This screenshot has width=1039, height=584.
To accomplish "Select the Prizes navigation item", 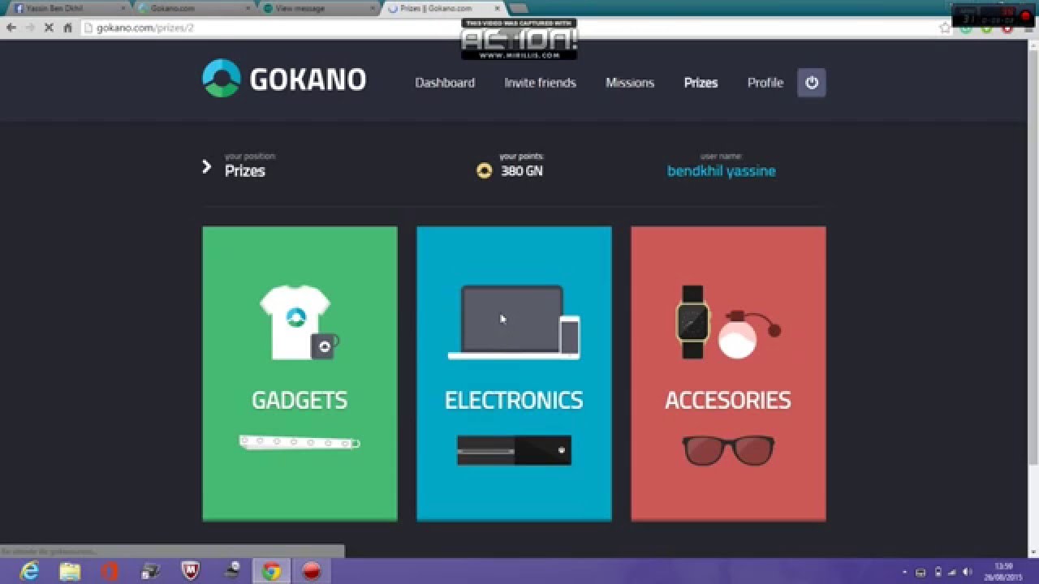I will tap(701, 83).
